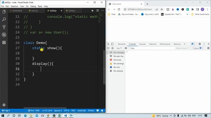This screenshot has height=118, width=211.
Task: Click the address bar URL 127.0.0.1:5500
Action: (139, 10)
